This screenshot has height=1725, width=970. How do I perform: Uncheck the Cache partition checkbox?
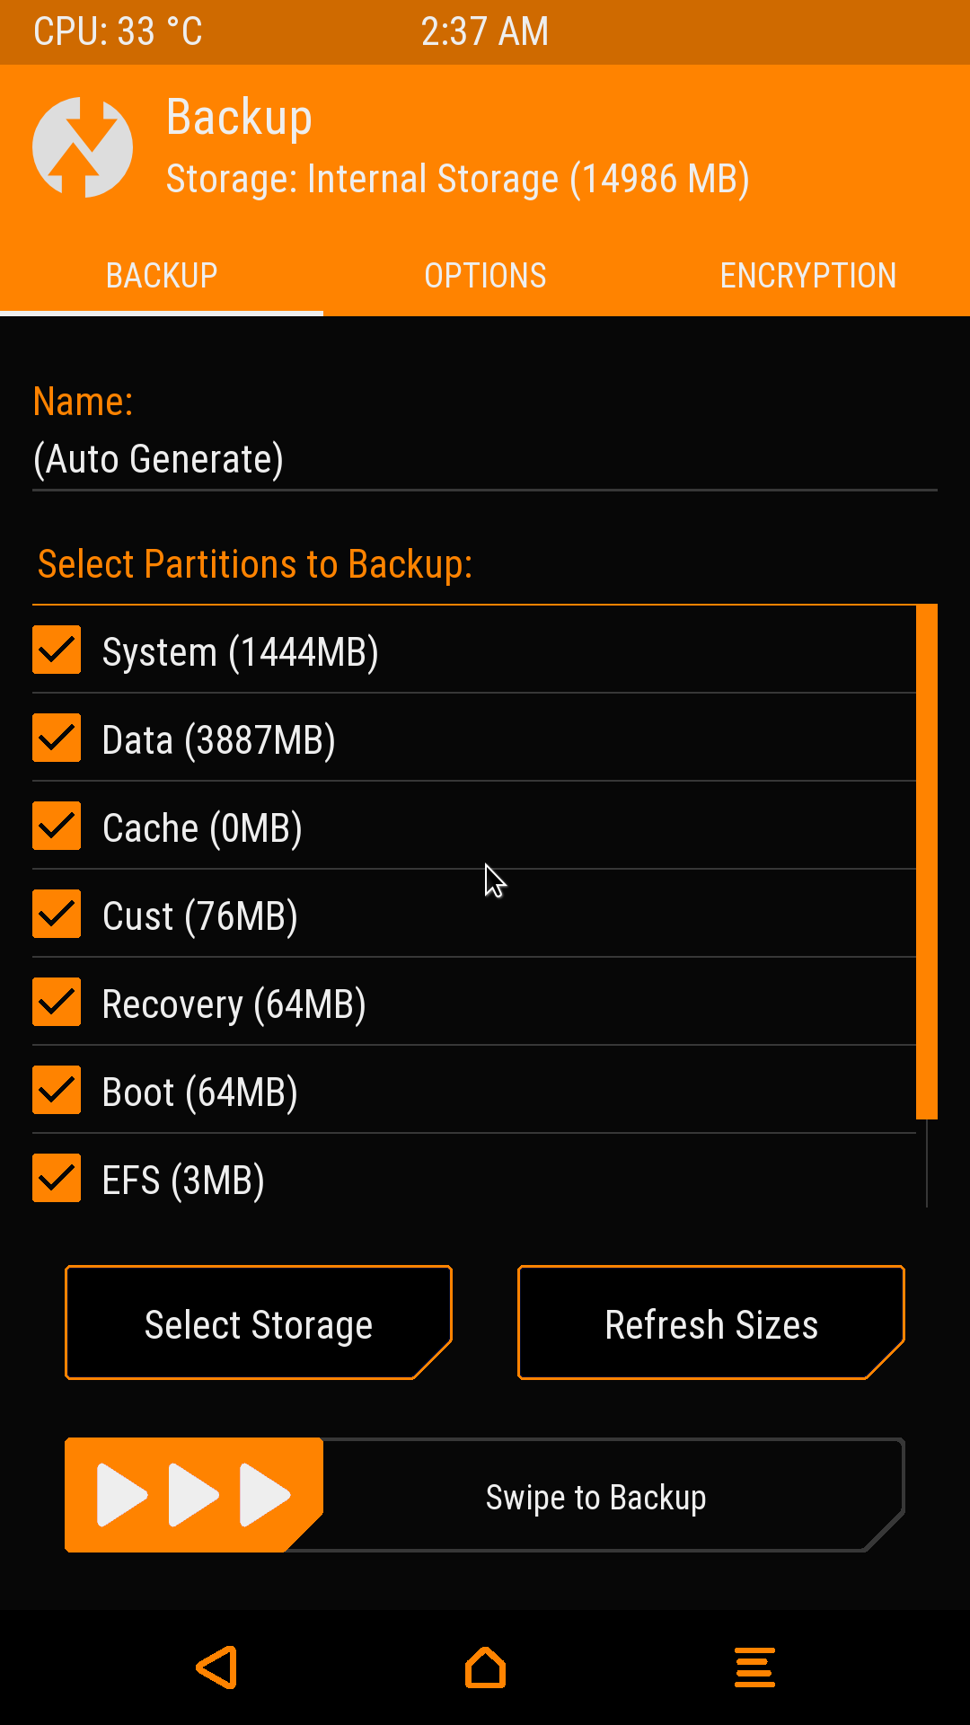tap(57, 826)
